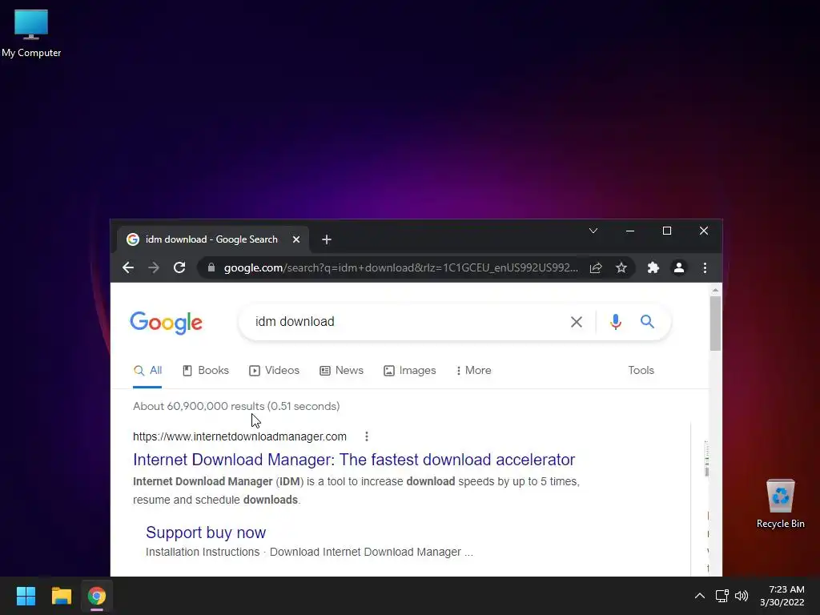Open File Explorer from the taskbar

(61, 596)
